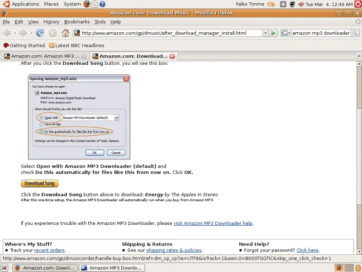Open the Trash icon in the bottom panel
Image resolution: width=362 pixels, height=272 pixels.
(358, 268)
